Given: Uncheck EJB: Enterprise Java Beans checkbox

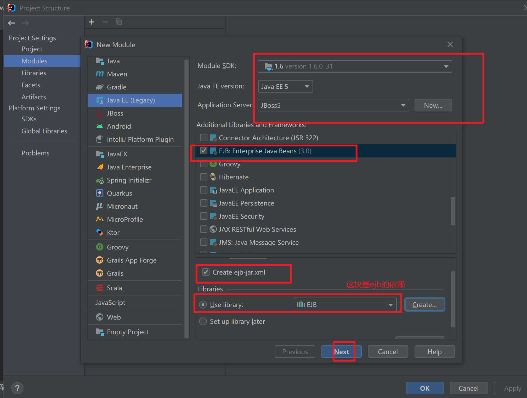Looking at the screenshot, I should coord(203,151).
